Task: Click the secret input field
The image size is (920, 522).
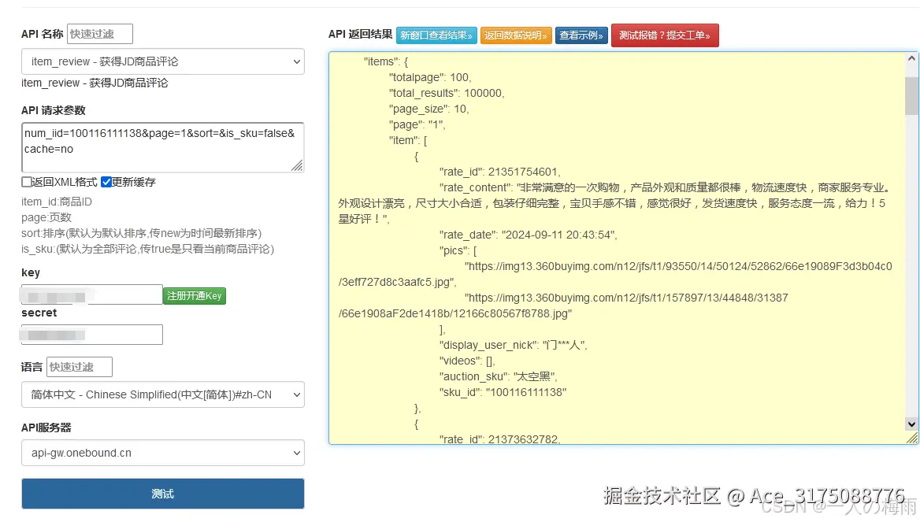Action: (91, 334)
